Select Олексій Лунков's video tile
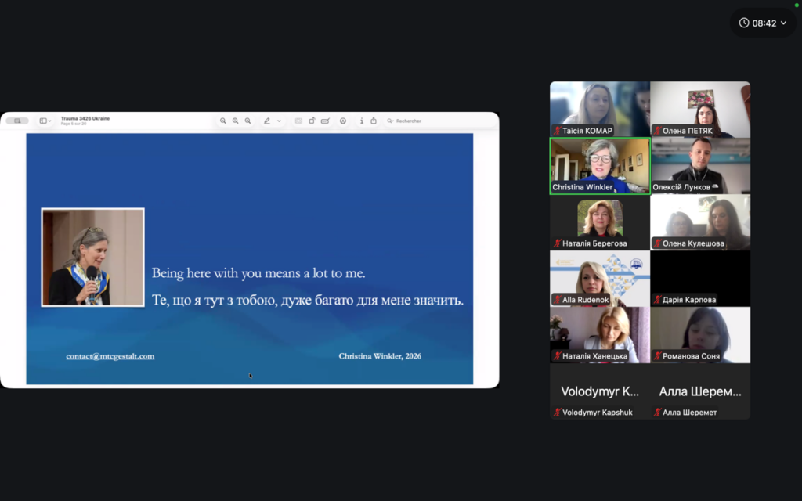The height and width of the screenshot is (501, 802). pyautogui.click(x=700, y=165)
